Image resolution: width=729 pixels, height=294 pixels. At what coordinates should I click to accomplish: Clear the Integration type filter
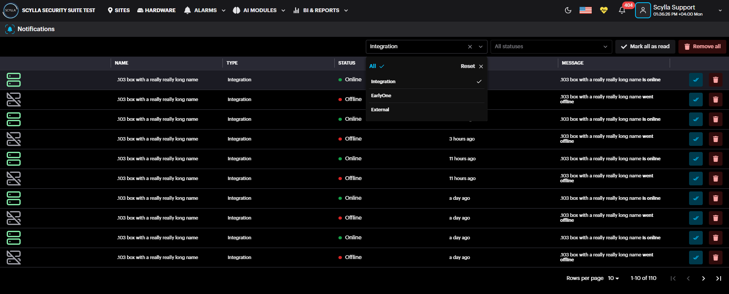click(x=470, y=47)
